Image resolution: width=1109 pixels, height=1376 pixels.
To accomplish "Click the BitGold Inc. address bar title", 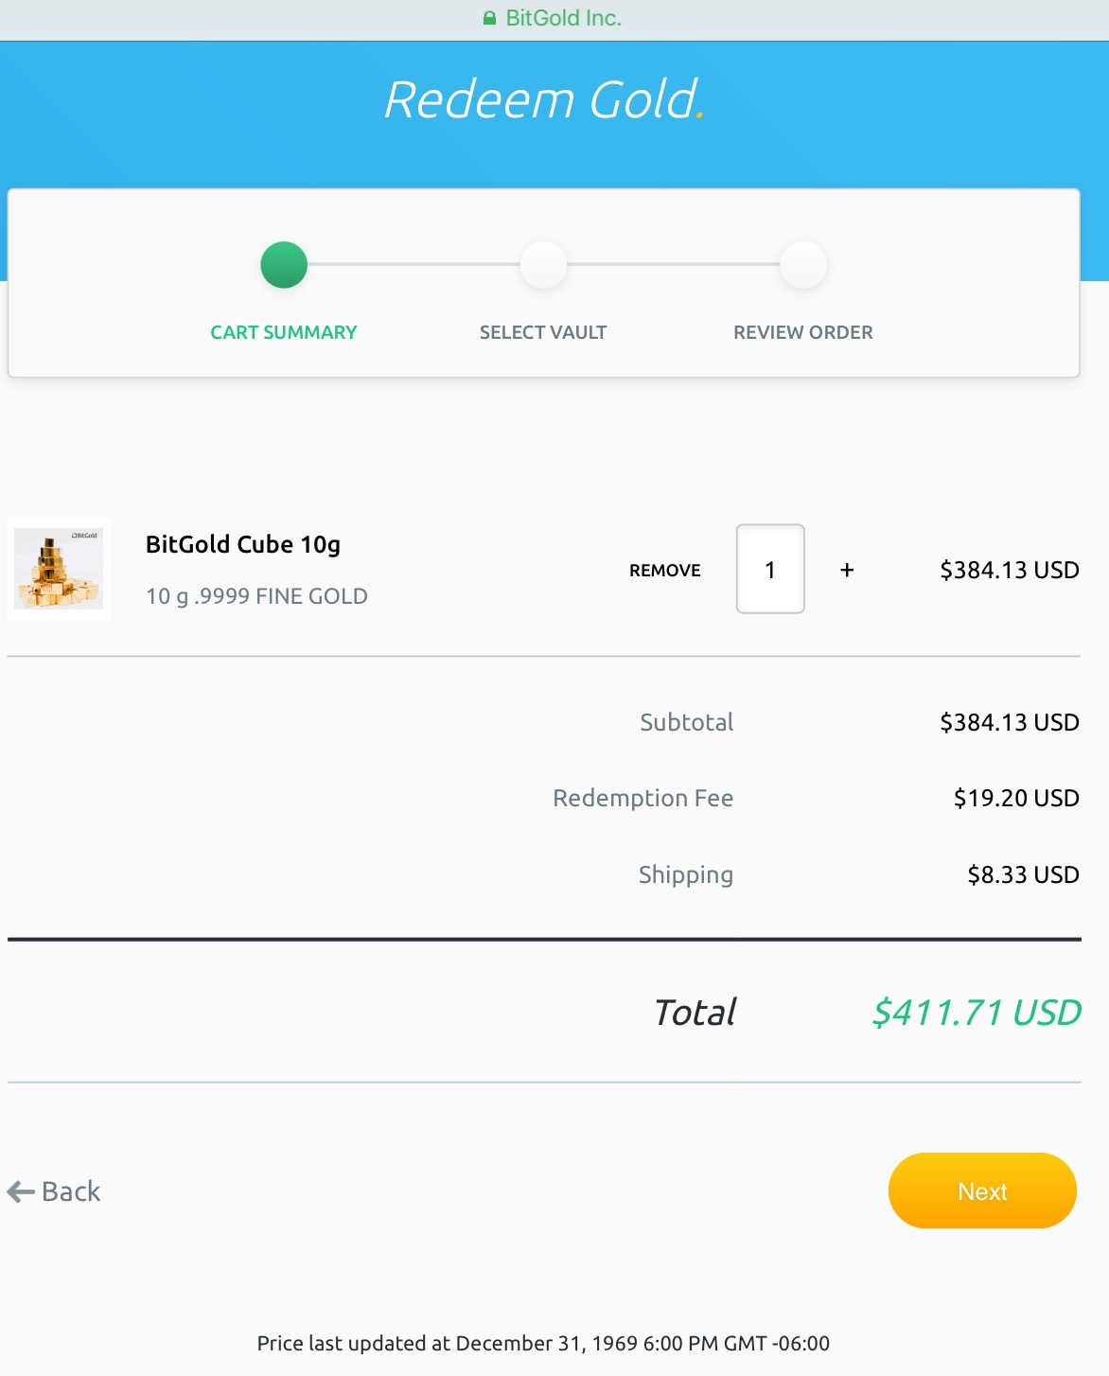I will click(x=563, y=18).
